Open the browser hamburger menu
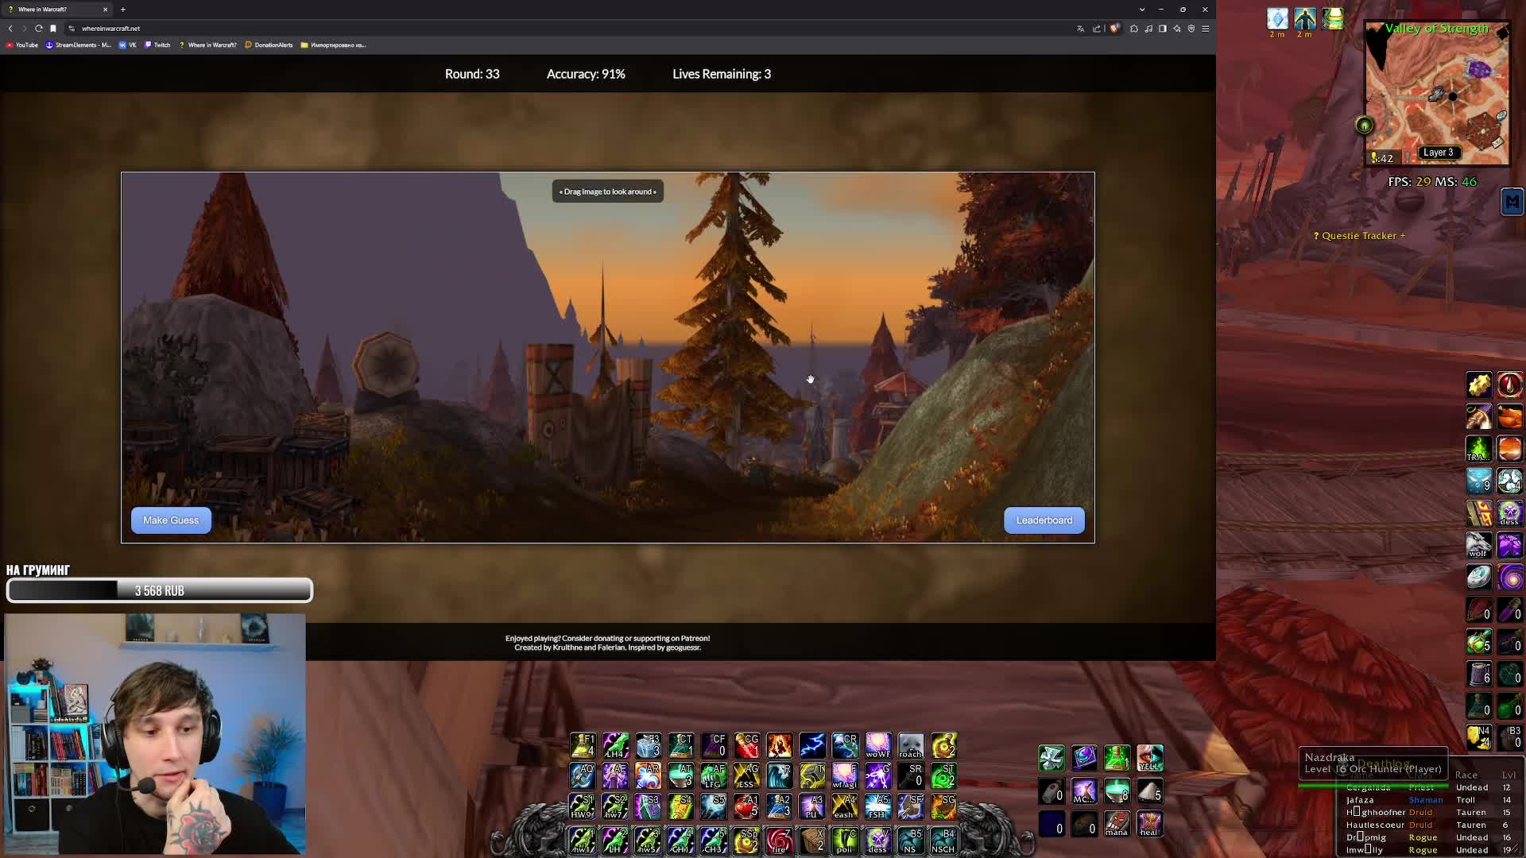The image size is (1526, 858). (x=1206, y=29)
